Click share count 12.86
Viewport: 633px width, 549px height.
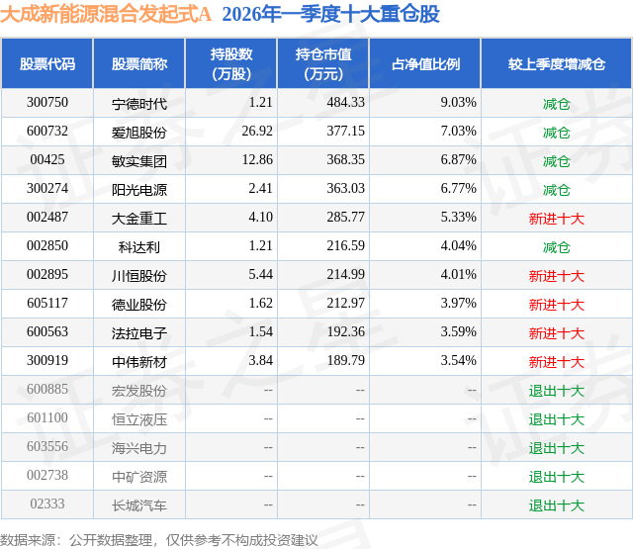point(257,160)
